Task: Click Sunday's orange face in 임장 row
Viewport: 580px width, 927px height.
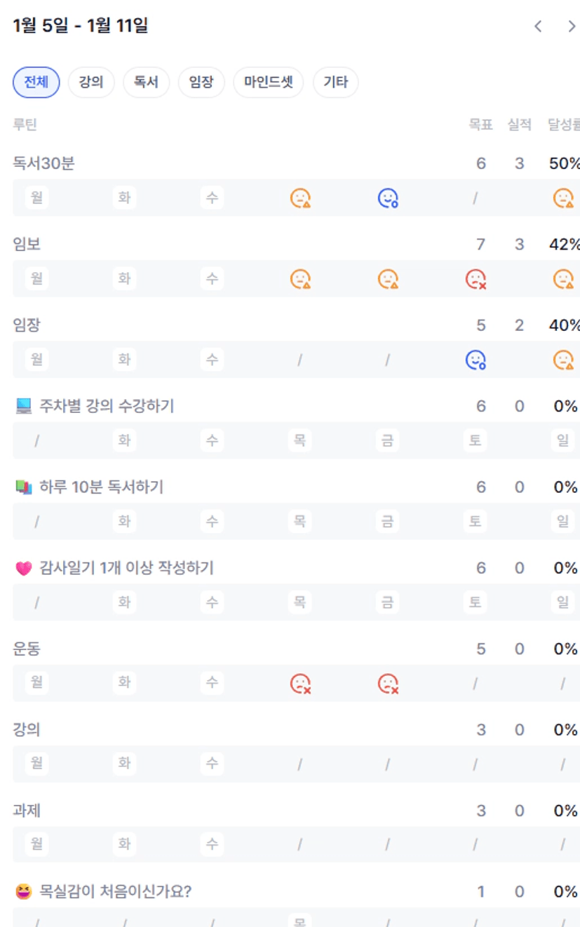Action: (x=562, y=360)
